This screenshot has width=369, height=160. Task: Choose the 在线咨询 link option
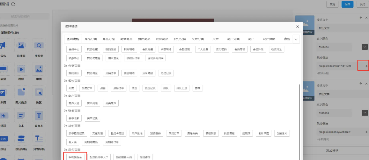tap(145, 157)
